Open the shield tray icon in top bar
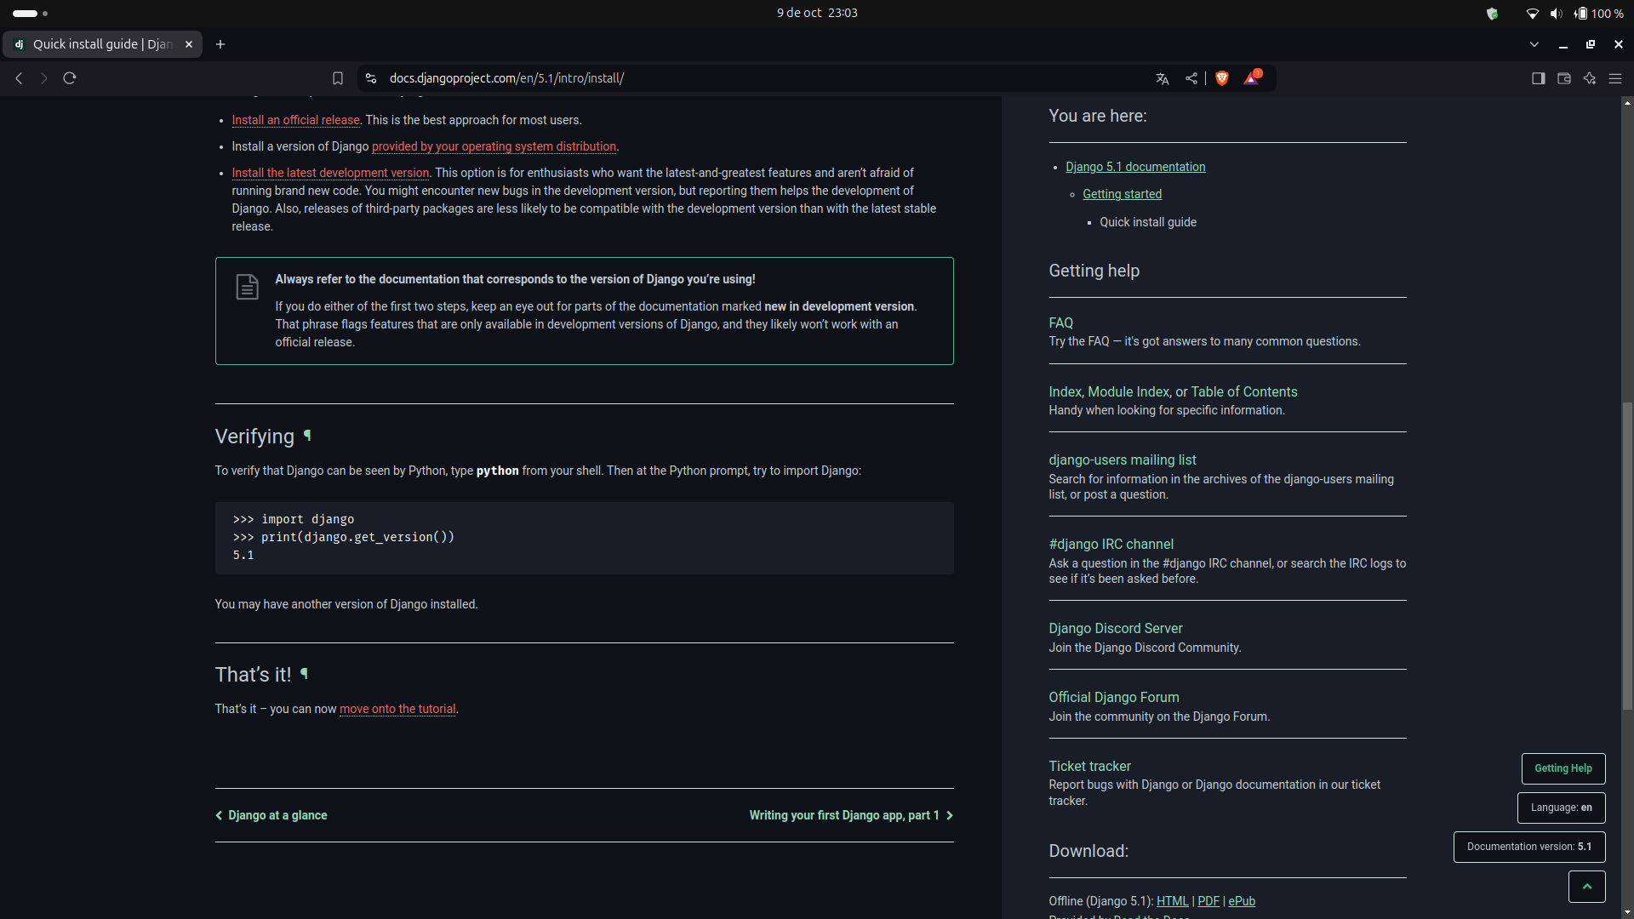Screen dimensions: 1634x919 coord(1492,13)
